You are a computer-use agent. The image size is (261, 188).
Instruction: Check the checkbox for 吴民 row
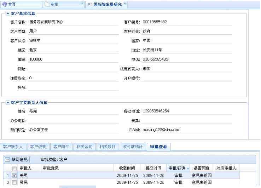coord(14,182)
